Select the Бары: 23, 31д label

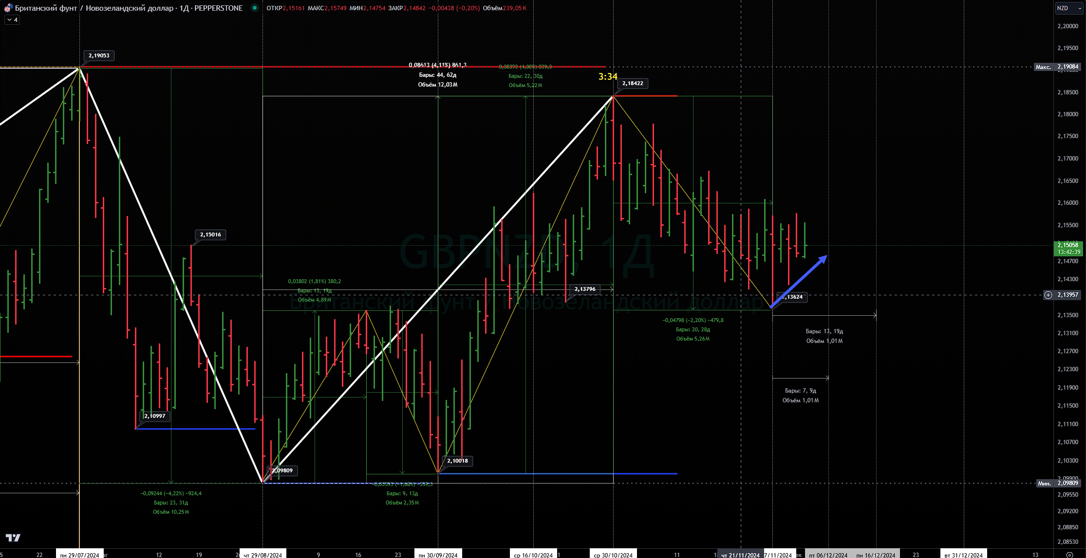[171, 503]
